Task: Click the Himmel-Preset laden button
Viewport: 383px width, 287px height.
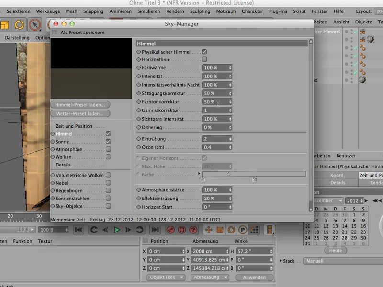Action: pyautogui.click(x=80, y=105)
